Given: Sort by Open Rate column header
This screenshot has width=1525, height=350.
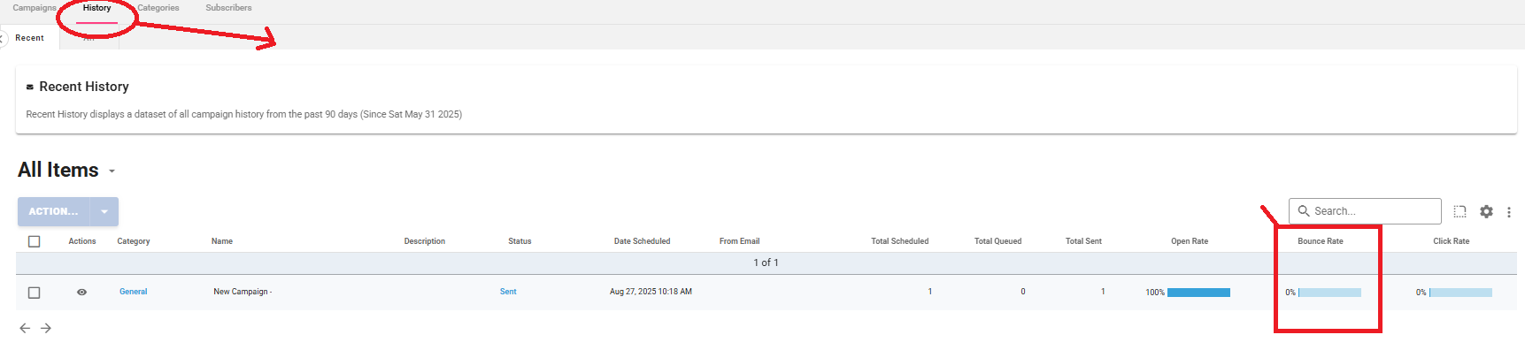Looking at the screenshot, I should click(1190, 241).
